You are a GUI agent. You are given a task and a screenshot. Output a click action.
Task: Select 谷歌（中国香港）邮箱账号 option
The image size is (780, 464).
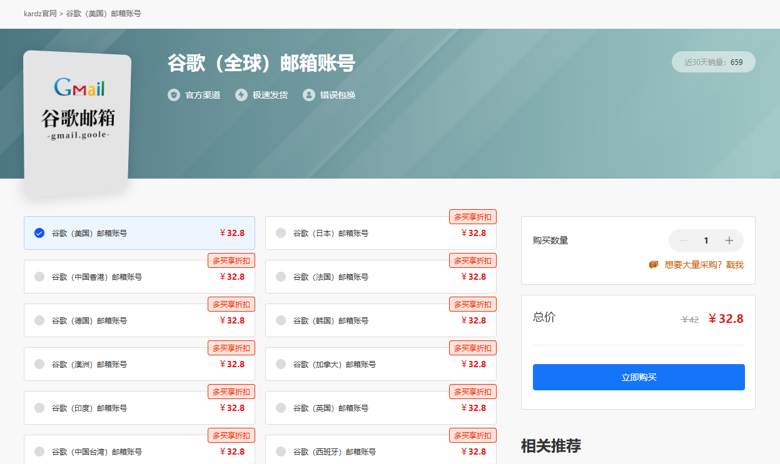coord(139,277)
